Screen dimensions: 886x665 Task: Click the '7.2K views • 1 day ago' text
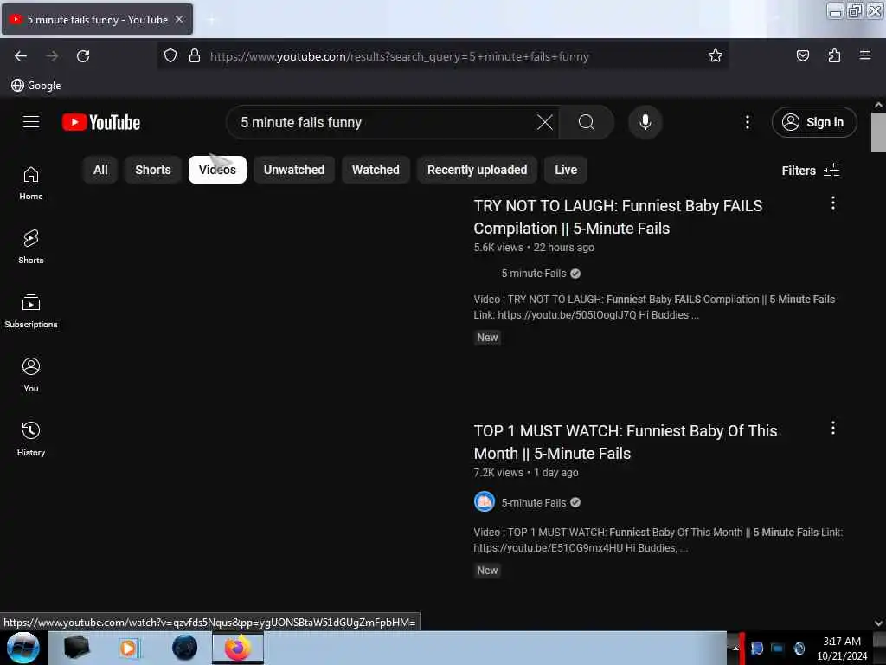(x=526, y=472)
